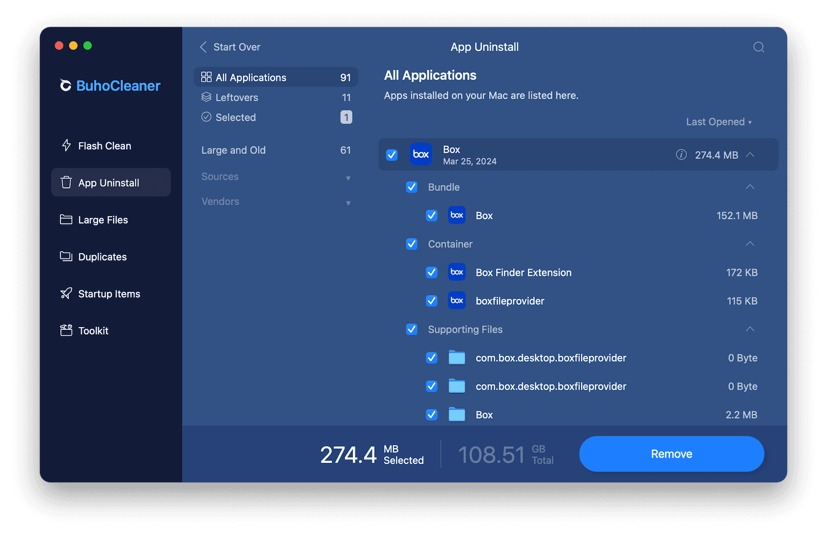827x535 pixels.
Task: Open the Duplicates section
Action: click(111, 257)
